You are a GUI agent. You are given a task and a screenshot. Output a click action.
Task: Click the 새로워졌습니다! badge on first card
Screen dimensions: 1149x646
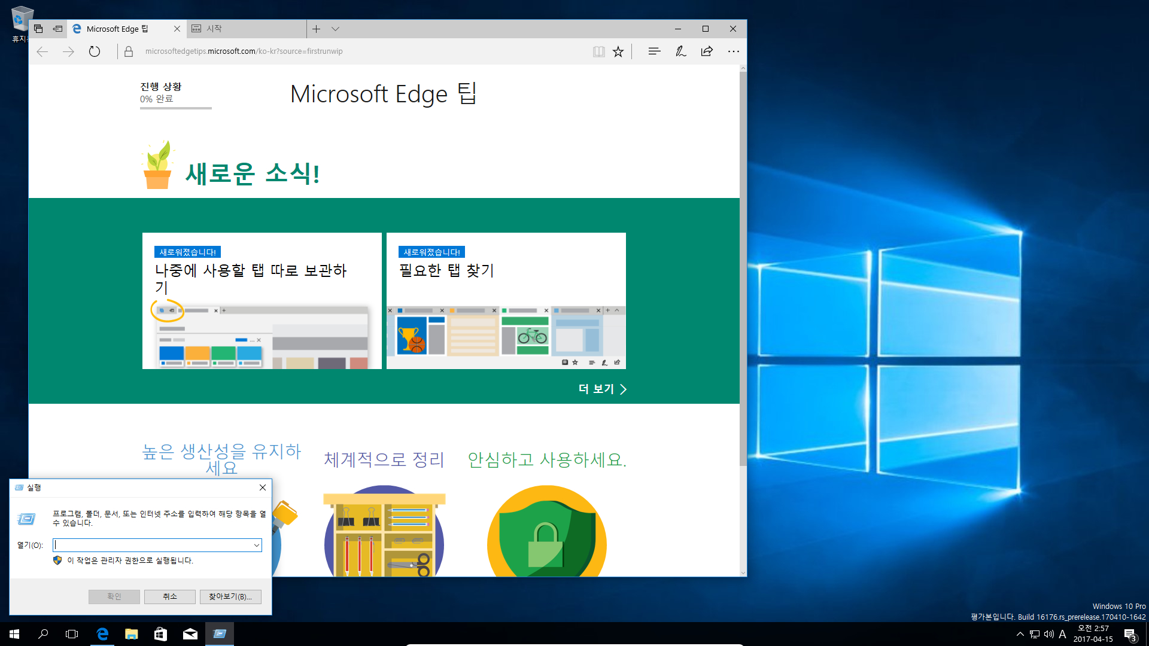click(x=187, y=252)
